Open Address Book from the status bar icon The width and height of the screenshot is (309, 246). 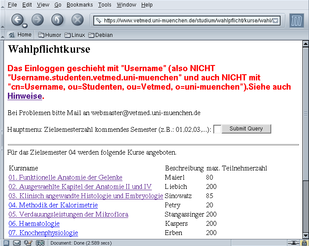40,243
